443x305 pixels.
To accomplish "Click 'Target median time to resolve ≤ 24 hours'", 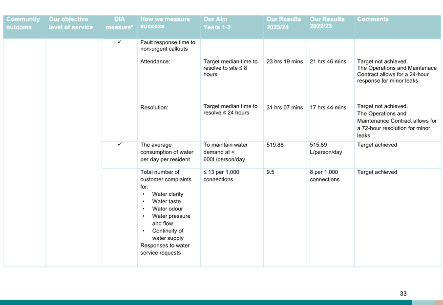I will click(x=230, y=109).
